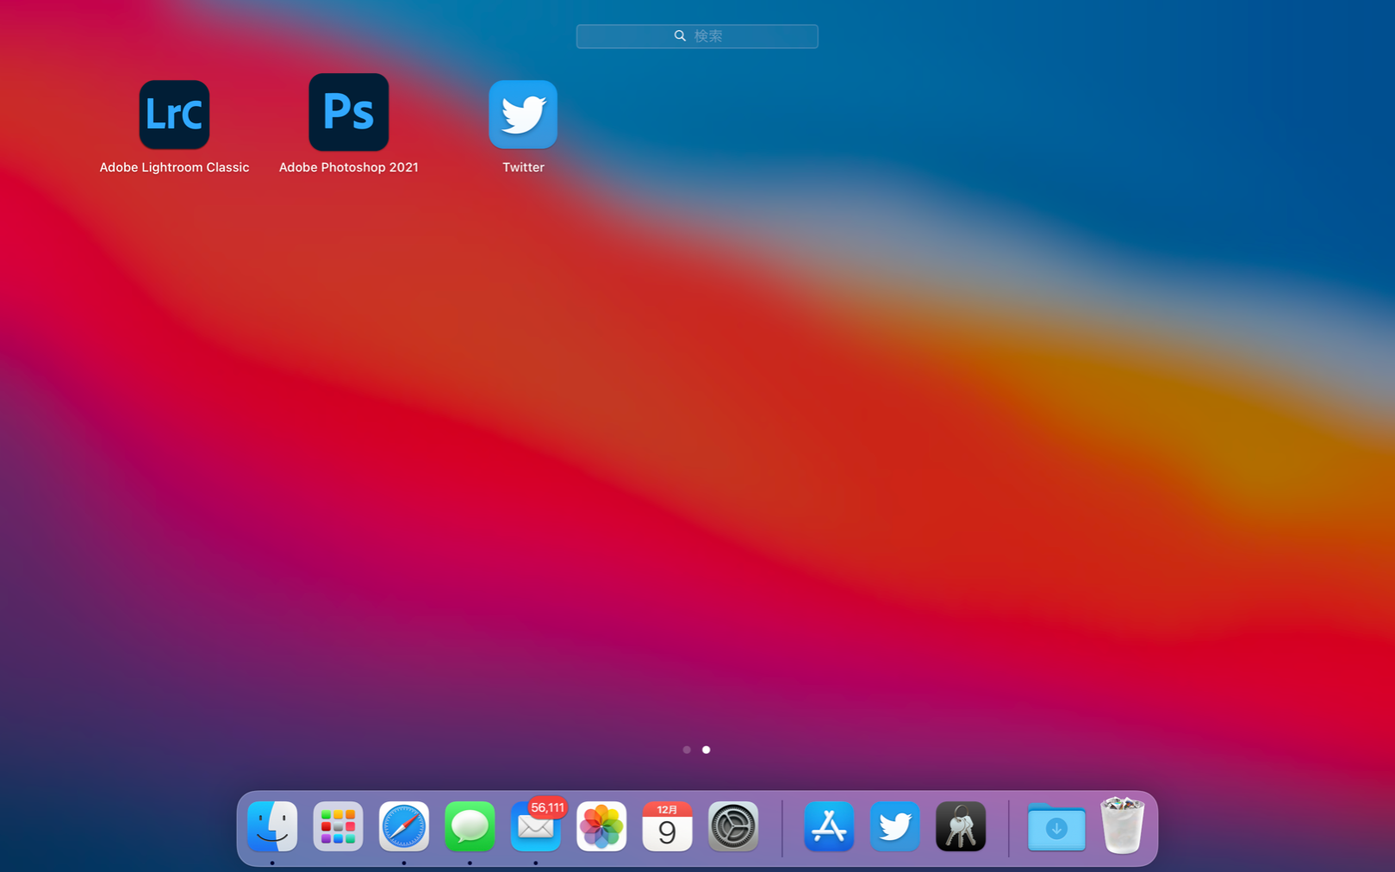Open Messages from the Dock

pos(470,826)
